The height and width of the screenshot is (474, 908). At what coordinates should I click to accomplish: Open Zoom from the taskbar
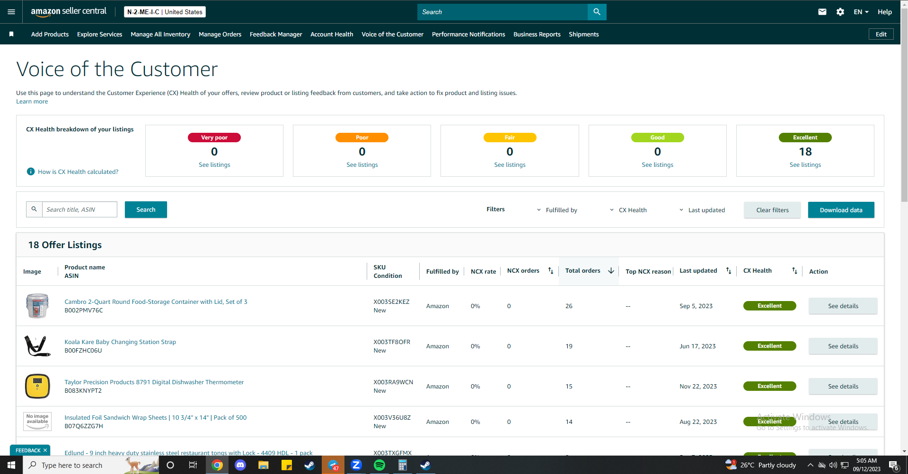[x=356, y=465]
